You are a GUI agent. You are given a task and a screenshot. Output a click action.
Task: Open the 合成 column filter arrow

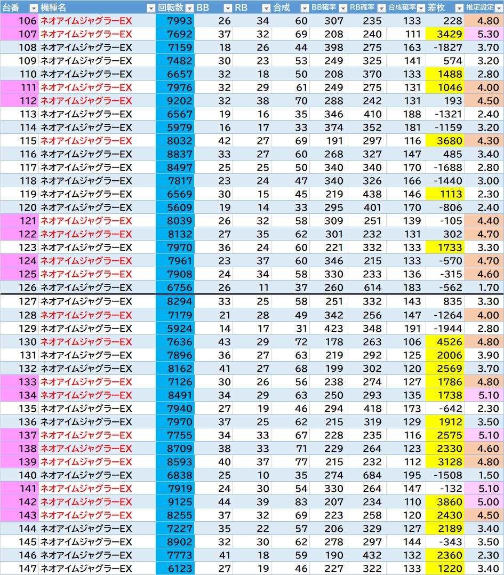click(x=305, y=8)
